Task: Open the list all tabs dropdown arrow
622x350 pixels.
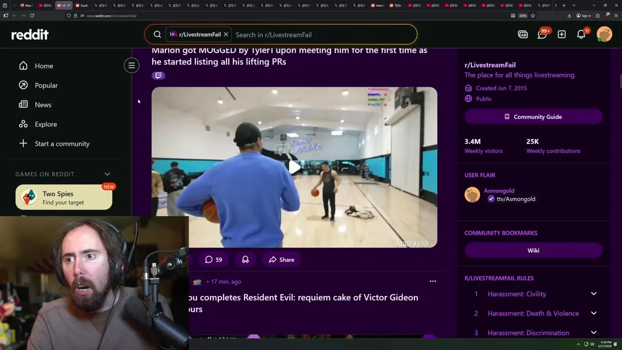Action: pyautogui.click(x=574, y=5)
